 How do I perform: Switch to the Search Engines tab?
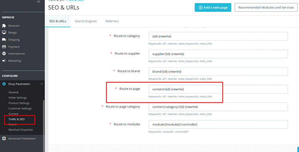(86, 21)
